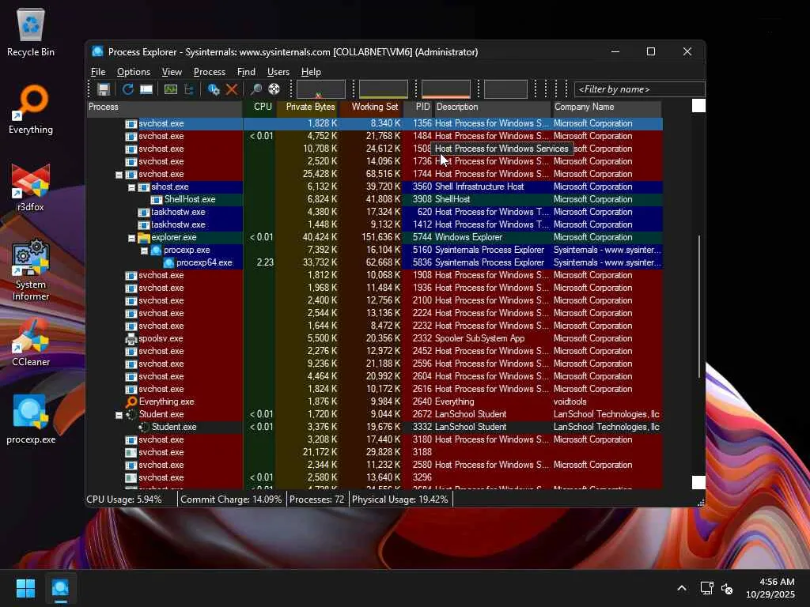Click 'Processes: 72' in status bar
This screenshot has height=607, width=810.
[316, 500]
